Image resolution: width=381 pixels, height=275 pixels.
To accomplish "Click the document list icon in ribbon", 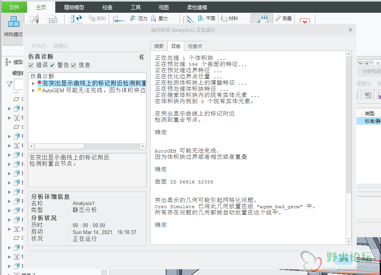I will tap(53, 20).
